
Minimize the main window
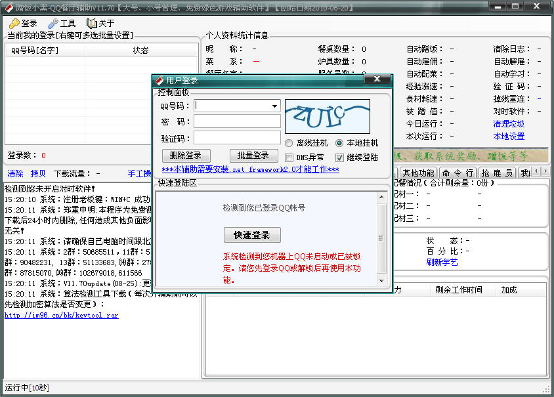coord(498,7)
